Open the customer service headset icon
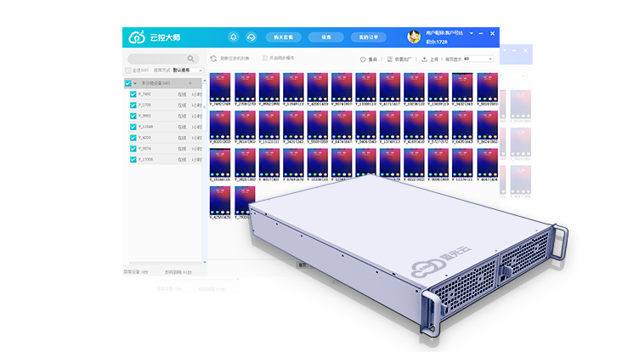The image size is (622, 352). [x=252, y=37]
